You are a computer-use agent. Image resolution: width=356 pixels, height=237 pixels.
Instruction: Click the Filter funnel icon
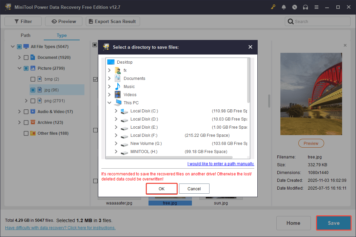16,21
